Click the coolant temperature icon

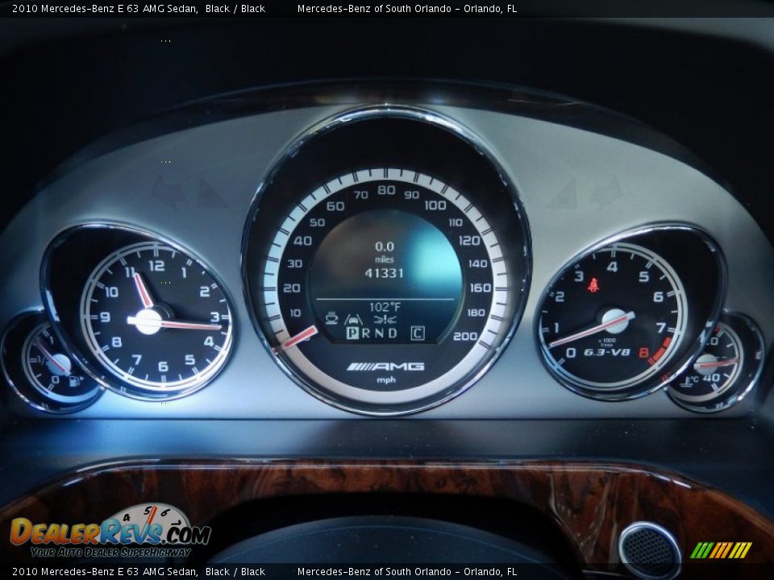click(x=691, y=380)
